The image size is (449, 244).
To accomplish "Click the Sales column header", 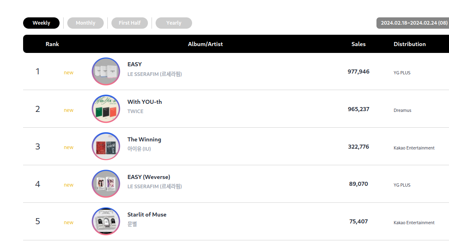I will pos(358,44).
